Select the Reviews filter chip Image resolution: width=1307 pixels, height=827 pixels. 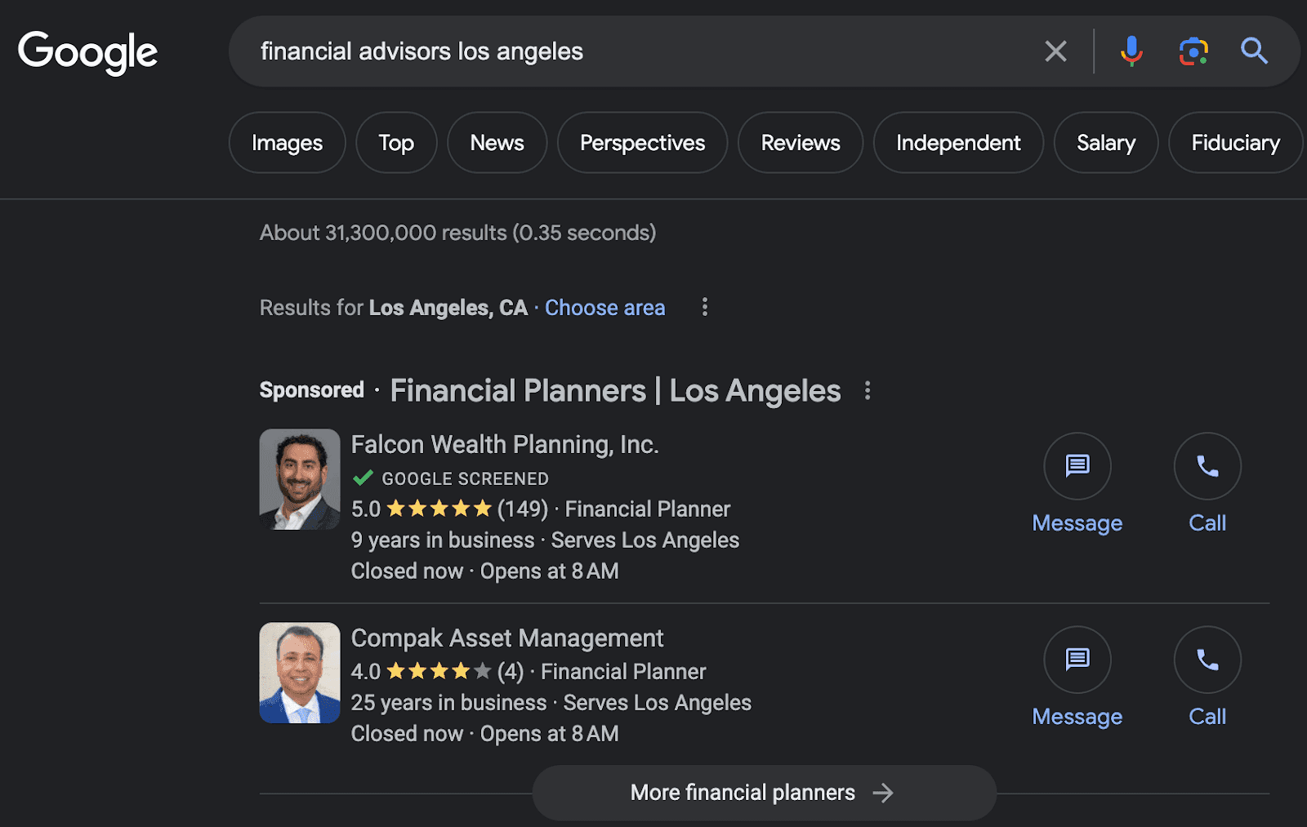pyautogui.click(x=800, y=142)
